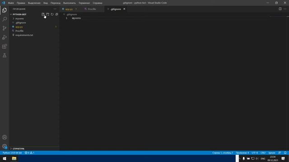Open File Explorer from taskbar
Image resolution: width=289 pixels, height=162 pixels.
click(14, 158)
